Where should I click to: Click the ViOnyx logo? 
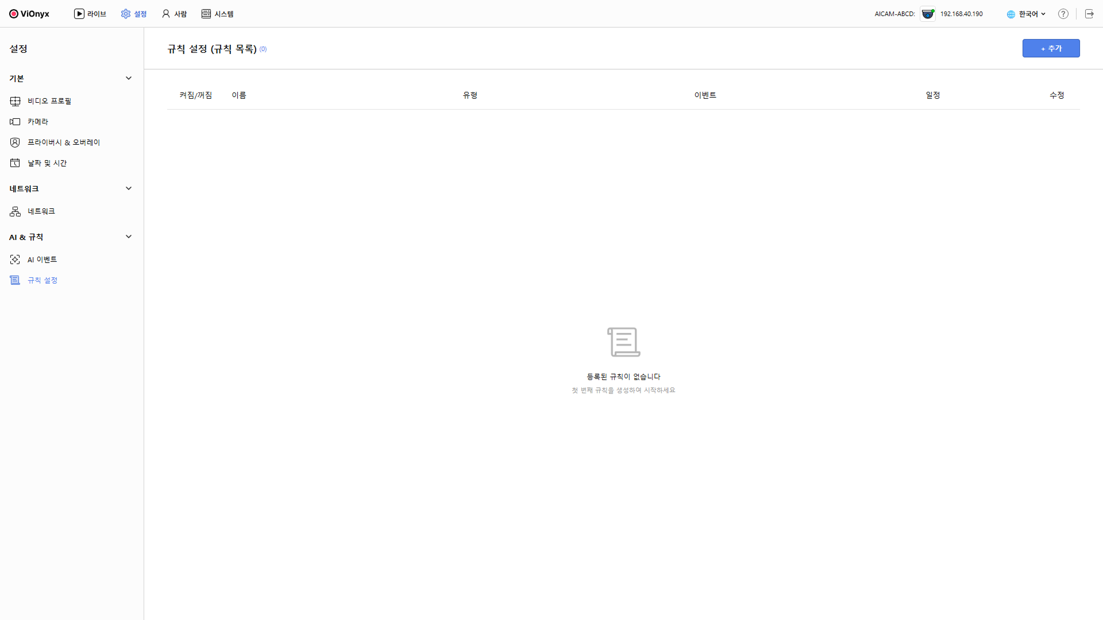[x=29, y=14]
